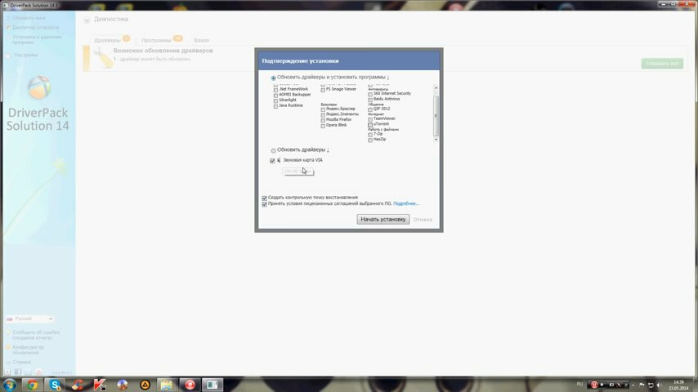The width and height of the screenshot is (698, 392).
Task: Enable the QIP 2012 checkbox
Action: click(370, 109)
